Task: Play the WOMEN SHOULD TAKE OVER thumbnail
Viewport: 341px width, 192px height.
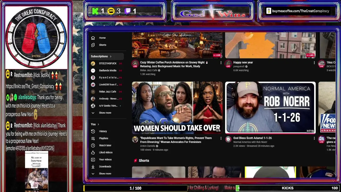Action: pos(177,107)
